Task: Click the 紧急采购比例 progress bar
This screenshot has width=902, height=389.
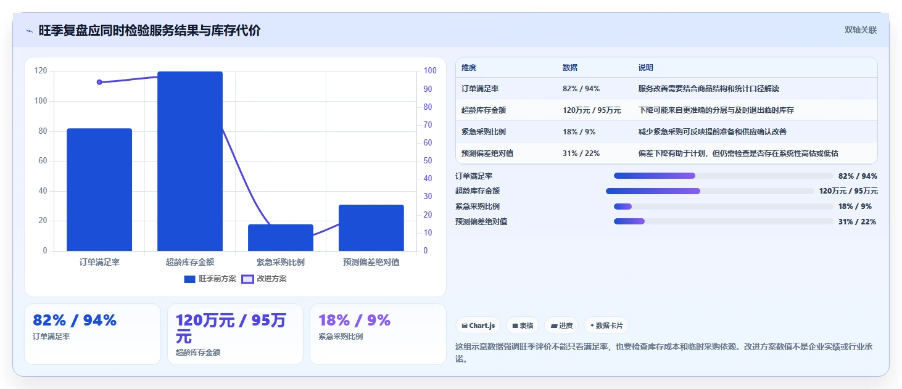Action: coord(723,207)
